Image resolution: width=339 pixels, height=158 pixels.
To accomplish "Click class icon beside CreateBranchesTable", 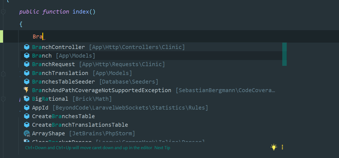I will click(27, 116).
